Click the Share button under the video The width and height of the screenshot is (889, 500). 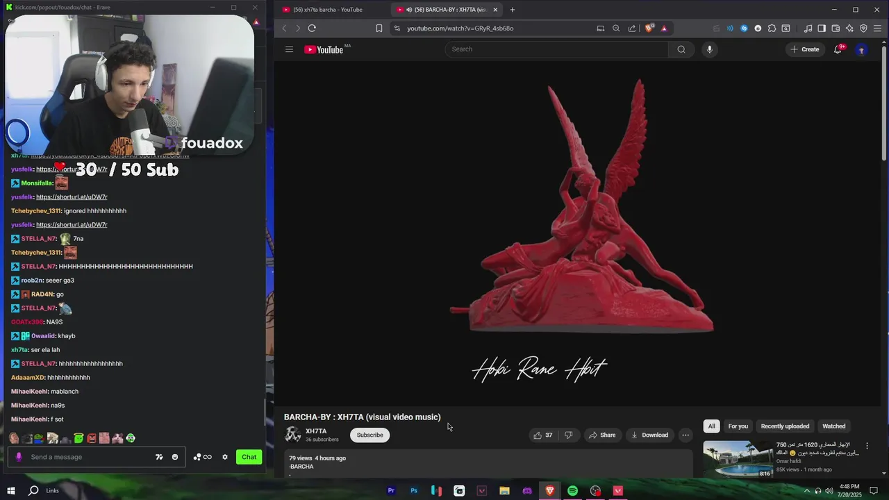click(602, 435)
